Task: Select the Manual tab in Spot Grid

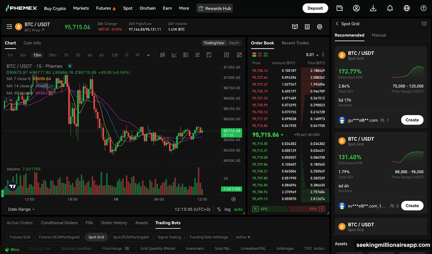Action: [378, 35]
